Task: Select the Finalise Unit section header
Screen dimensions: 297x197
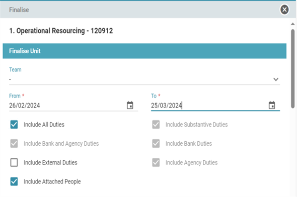Action: pos(144,51)
